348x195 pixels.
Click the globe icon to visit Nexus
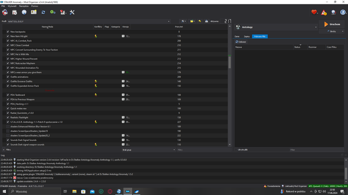(24, 12)
